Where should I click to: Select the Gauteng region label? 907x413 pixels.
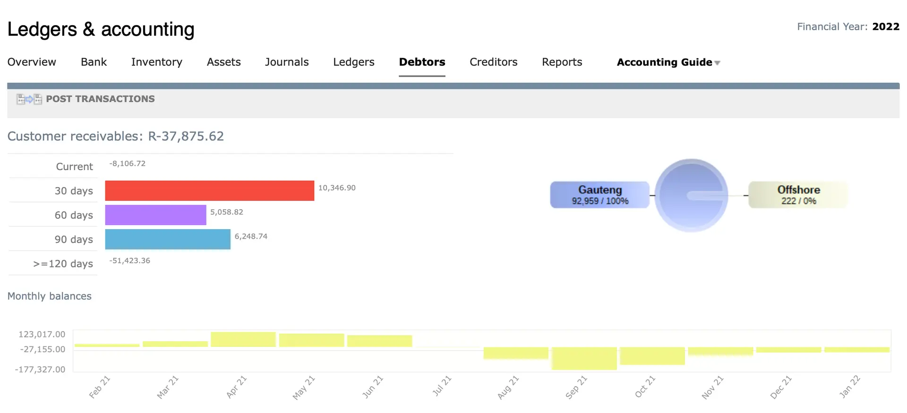599,195
